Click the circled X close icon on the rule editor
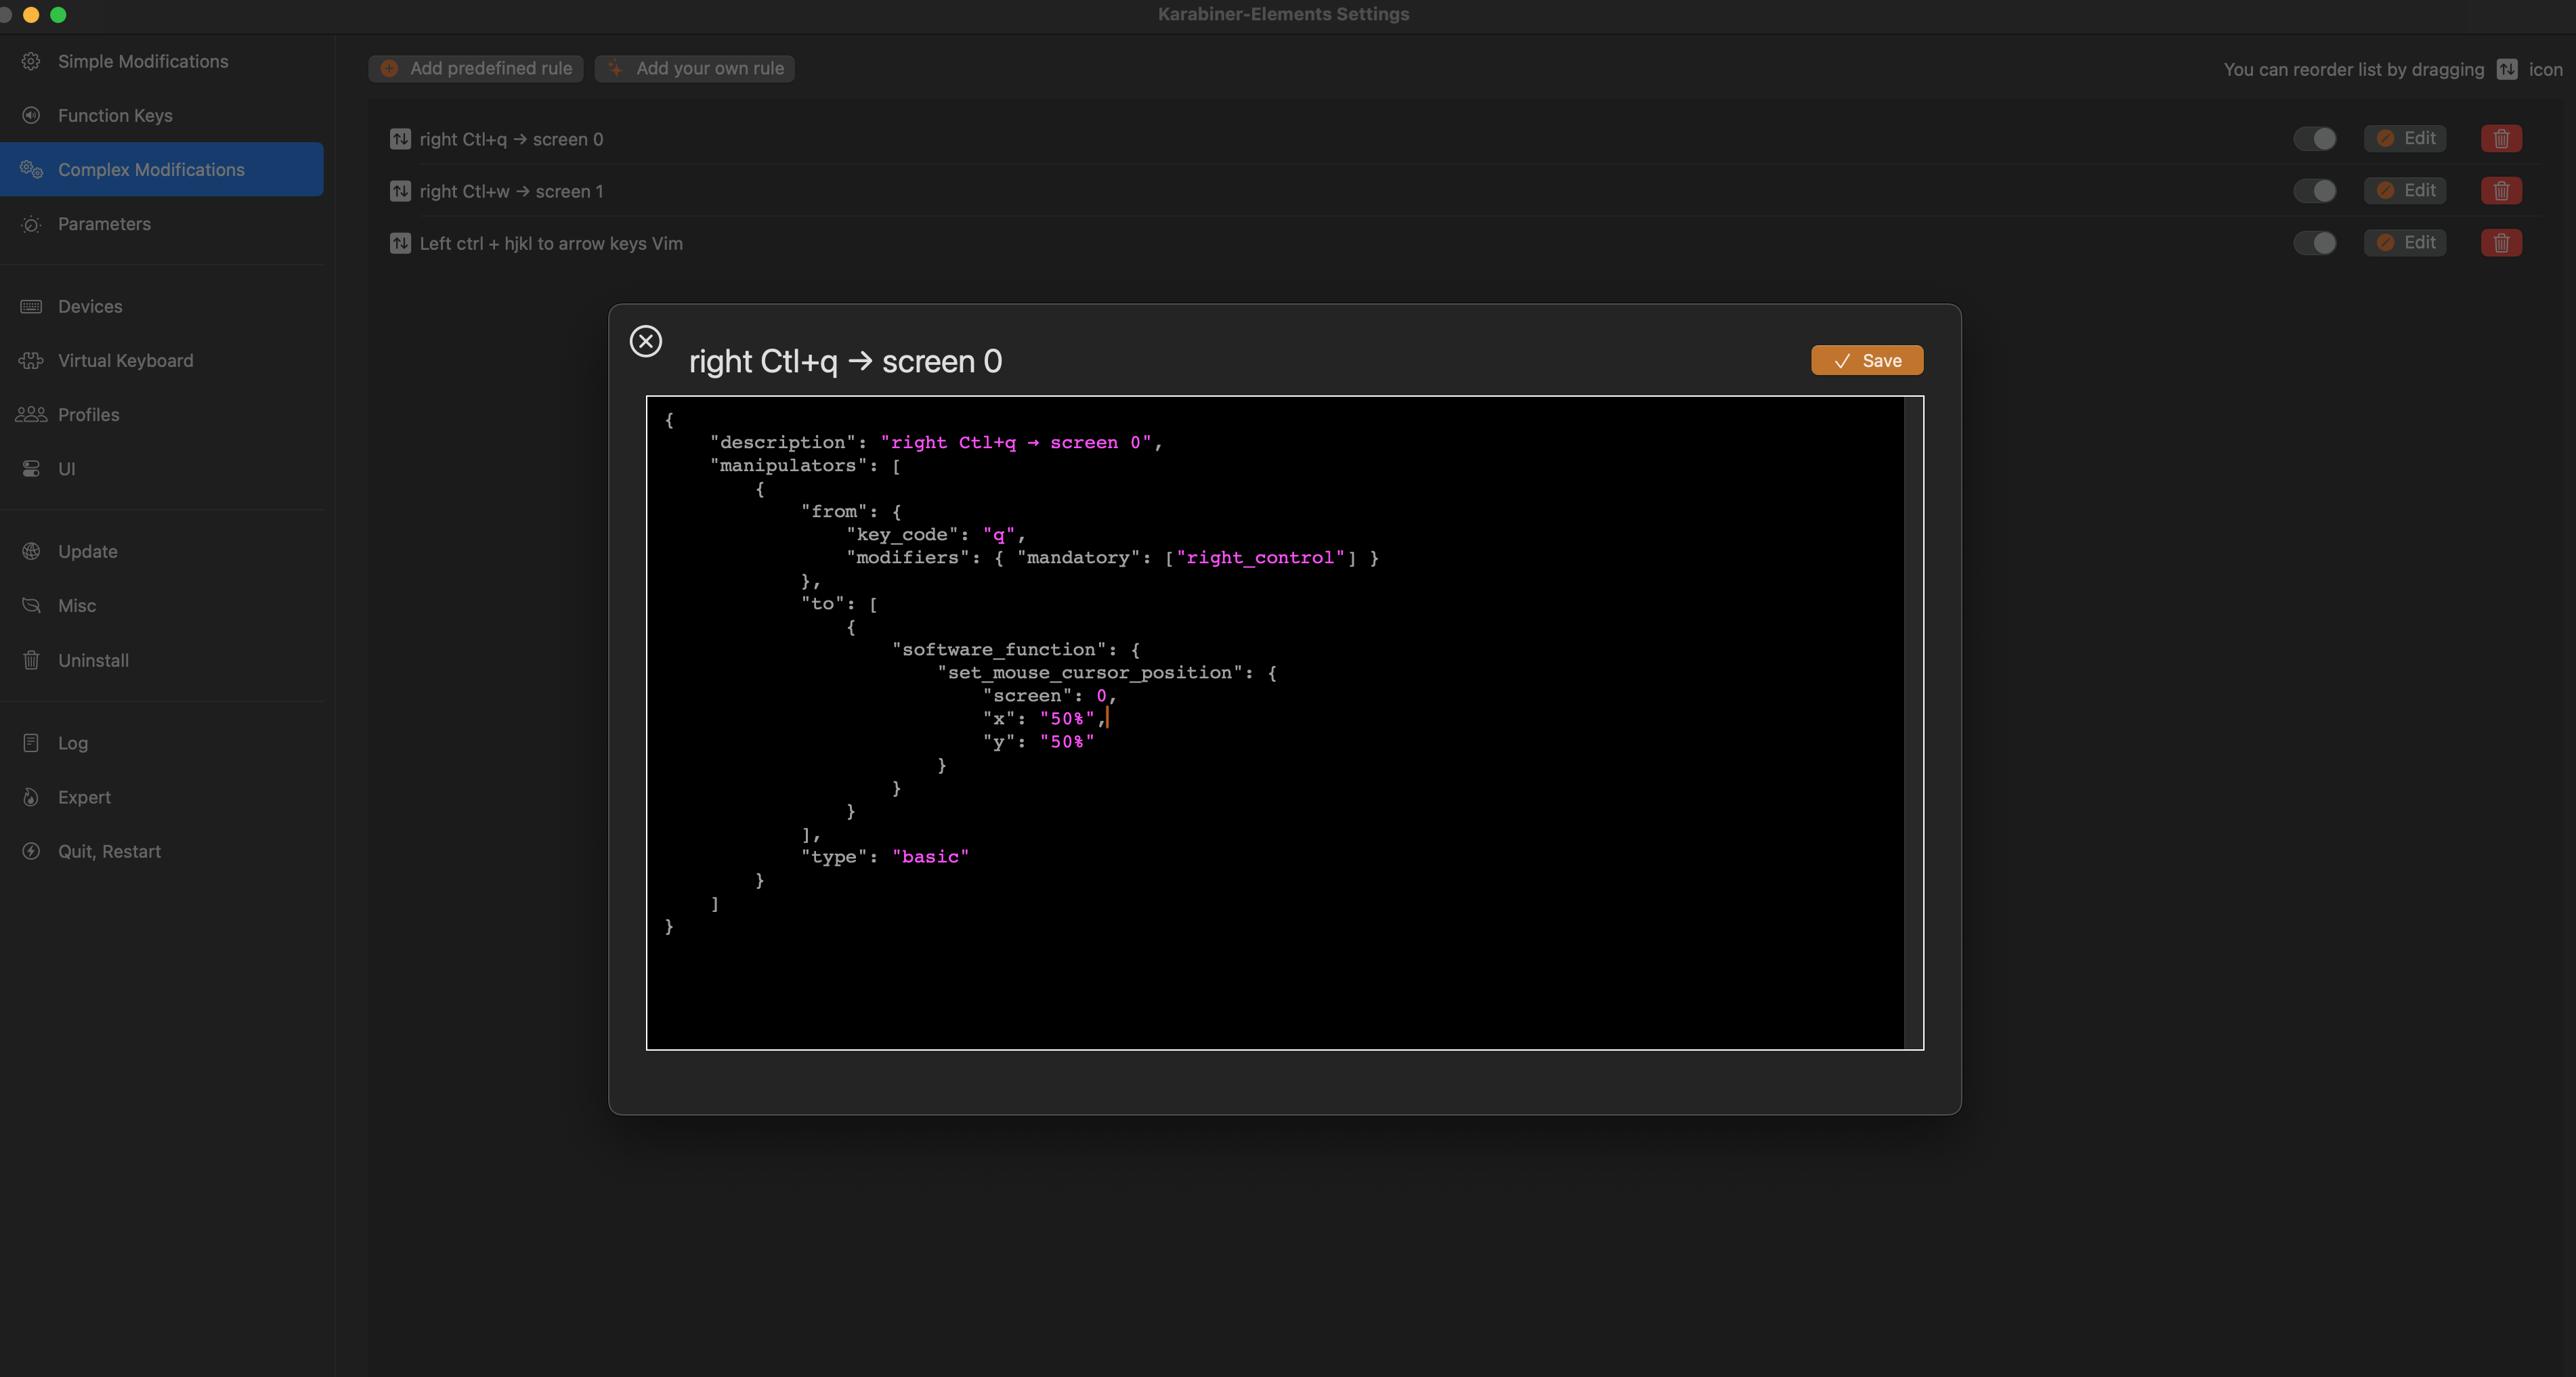2576x1377 pixels. pyautogui.click(x=645, y=341)
